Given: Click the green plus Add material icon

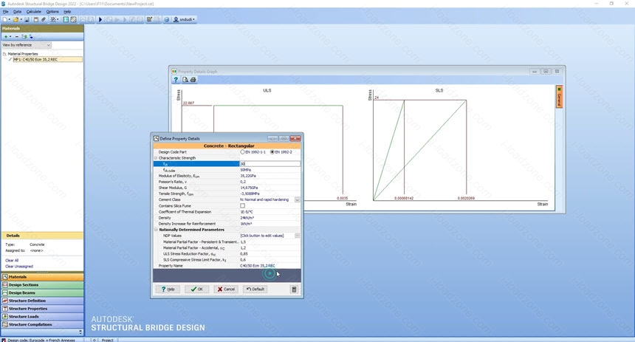Looking at the screenshot, I should 6,36.
